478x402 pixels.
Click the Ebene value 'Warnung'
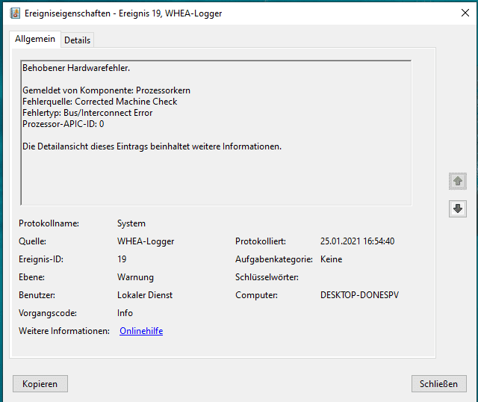[x=136, y=277]
